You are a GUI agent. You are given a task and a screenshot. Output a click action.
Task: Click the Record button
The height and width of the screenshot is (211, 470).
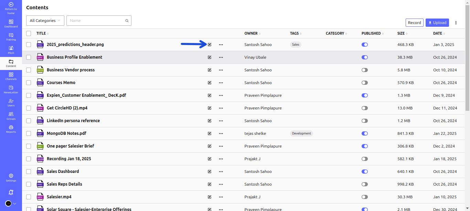click(x=414, y=23)
